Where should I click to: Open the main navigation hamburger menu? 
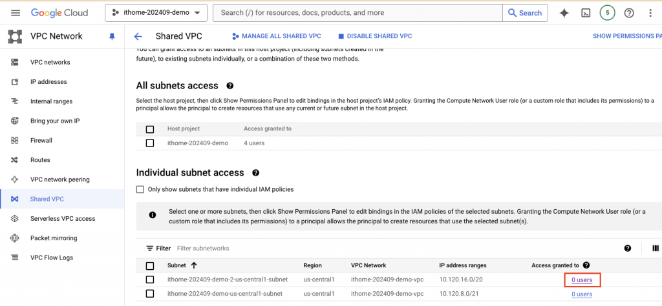tap(16, 13)
